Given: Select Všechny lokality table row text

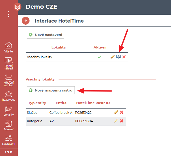Looking at the screenshot, I should [x=39, y=57].
